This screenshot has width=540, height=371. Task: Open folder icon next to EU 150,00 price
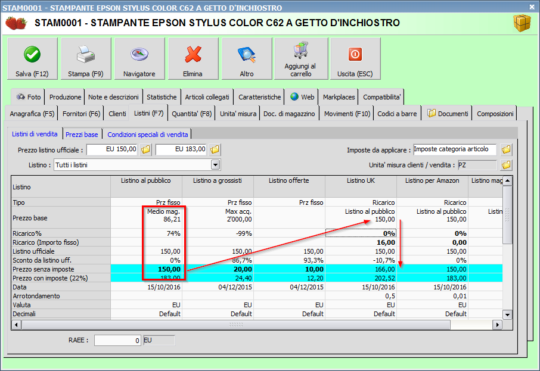[146, 149]
